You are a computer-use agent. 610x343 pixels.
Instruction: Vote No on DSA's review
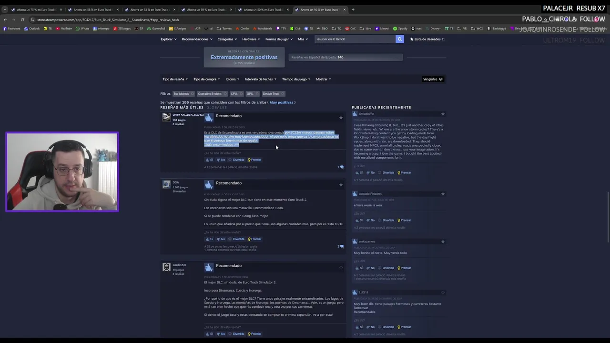pos(220,239)
